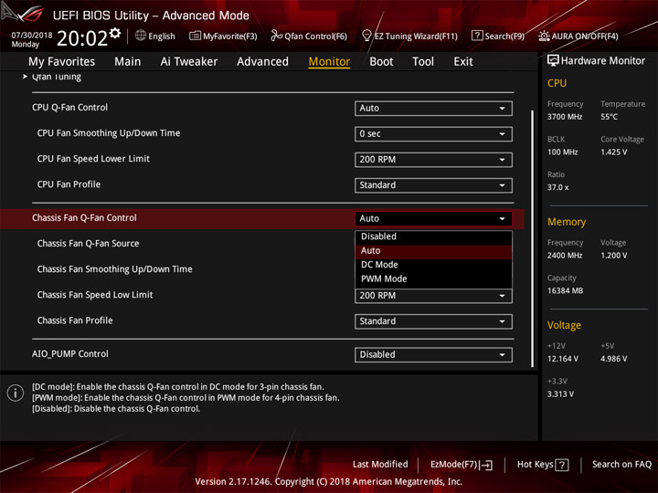The height and width of the screenshot is (493, 658).
Task: Open CPU Fan Profile dropdown
Action: [433, 185]
